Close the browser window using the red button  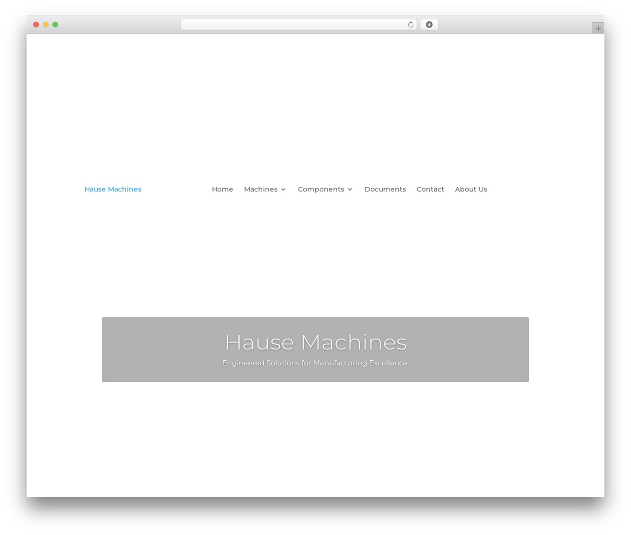click(36, 25)
